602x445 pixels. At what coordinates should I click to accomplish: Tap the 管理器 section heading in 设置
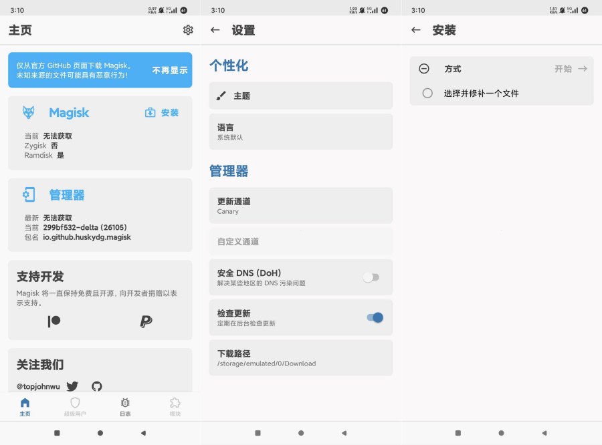point(229,170)
